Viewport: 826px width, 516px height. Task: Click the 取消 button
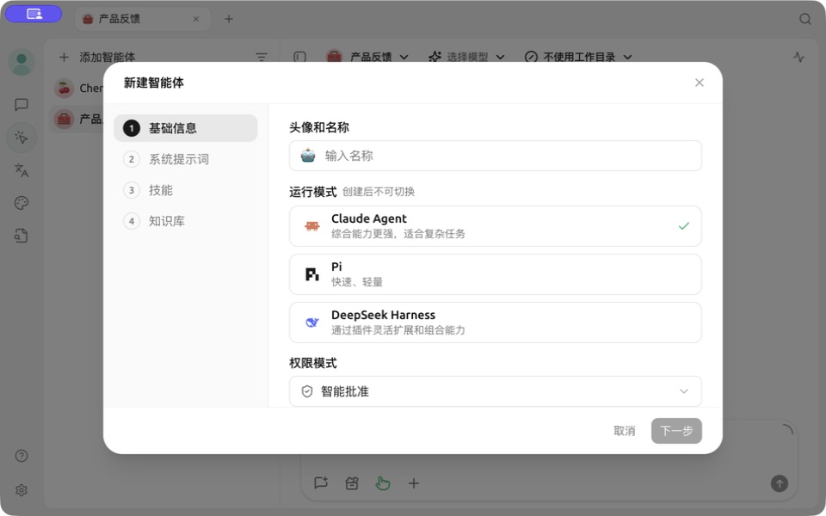pyautogui.click(x=625, y=431)
